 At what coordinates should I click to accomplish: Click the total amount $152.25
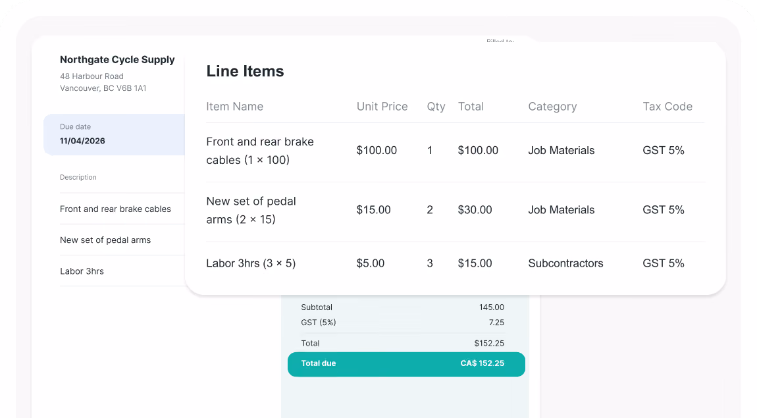(x=489, y=344)
